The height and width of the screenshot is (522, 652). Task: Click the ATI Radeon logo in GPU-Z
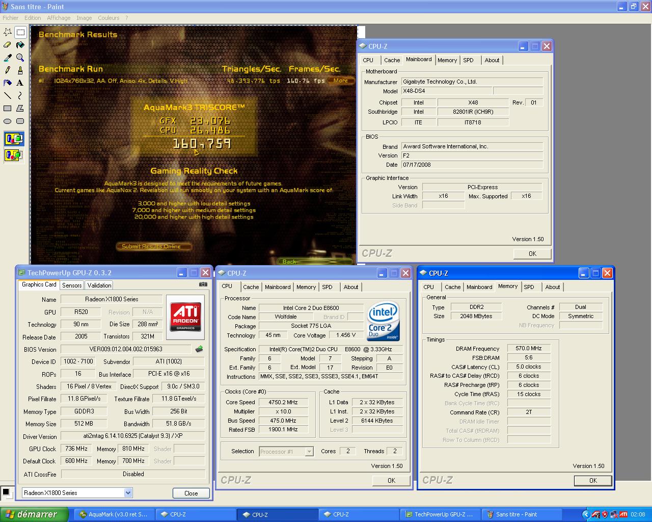[x=185, y=317]
